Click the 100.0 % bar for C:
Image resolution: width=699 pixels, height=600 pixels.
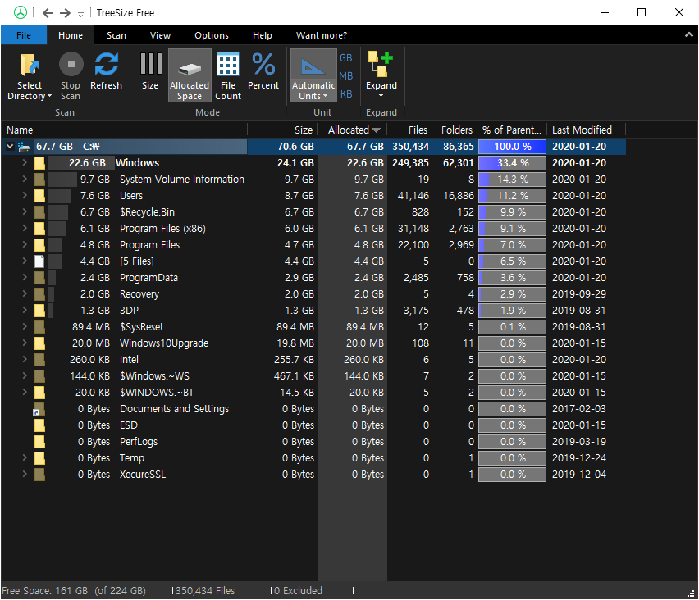(512, 147)
